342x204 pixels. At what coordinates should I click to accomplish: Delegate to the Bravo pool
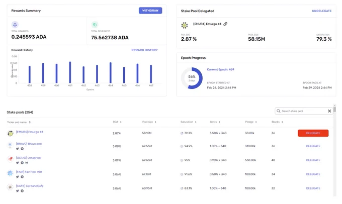click(x=313, y=146)
